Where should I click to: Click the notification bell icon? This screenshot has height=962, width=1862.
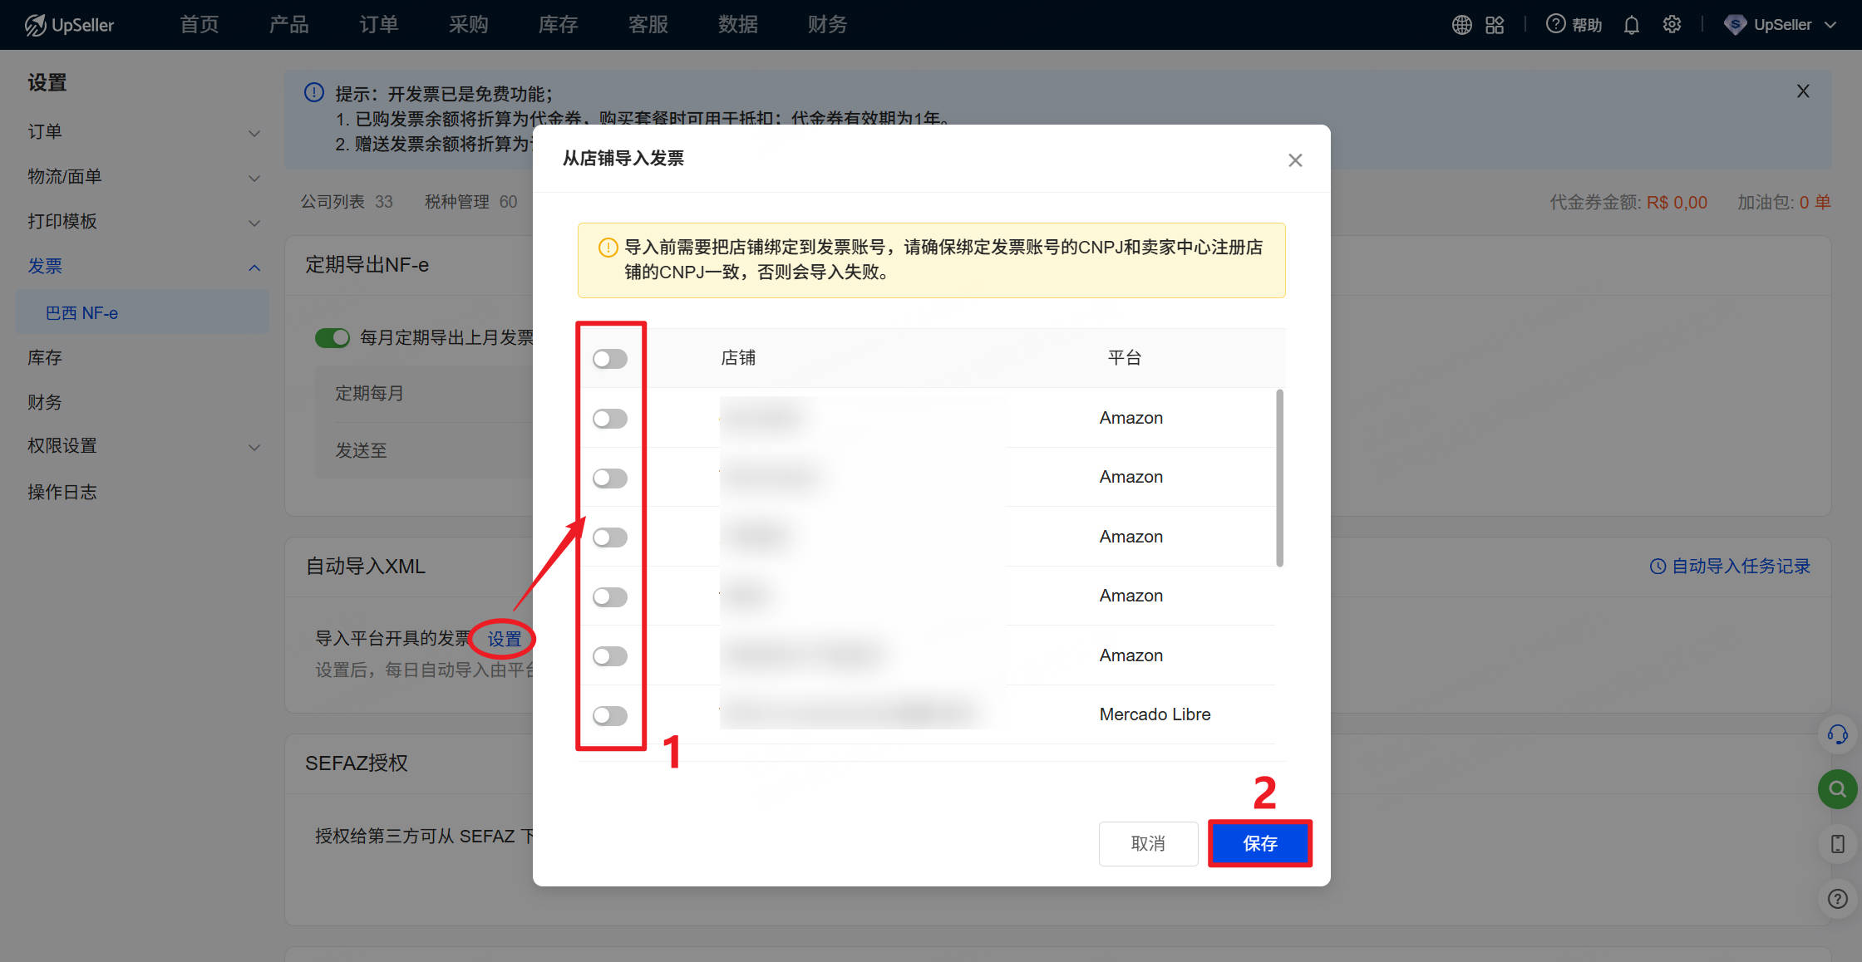(1631, 25)
